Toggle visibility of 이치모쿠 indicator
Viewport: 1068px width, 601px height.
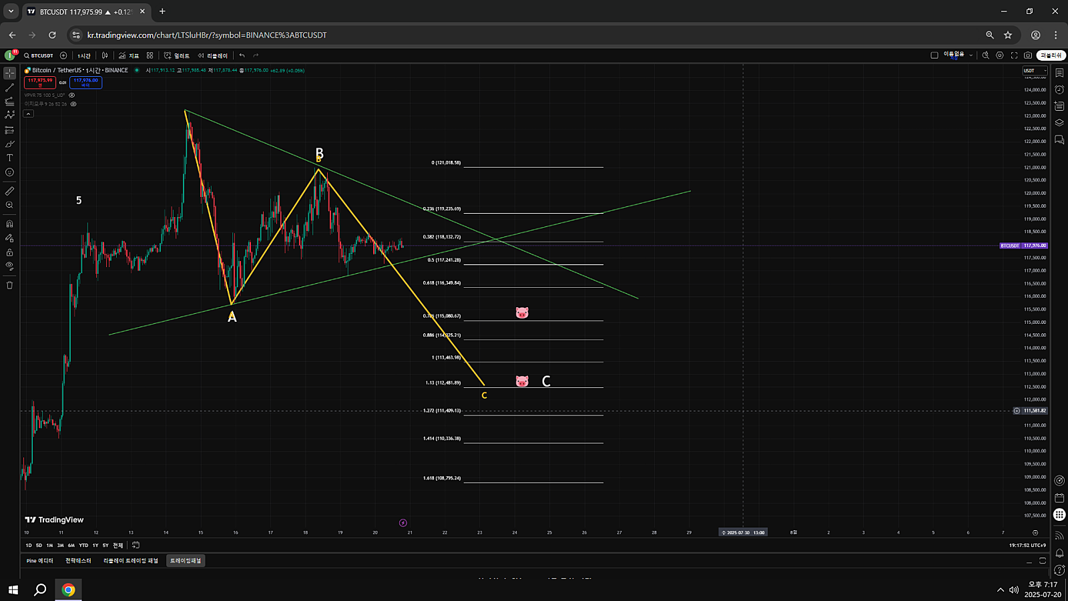[73, 104]
